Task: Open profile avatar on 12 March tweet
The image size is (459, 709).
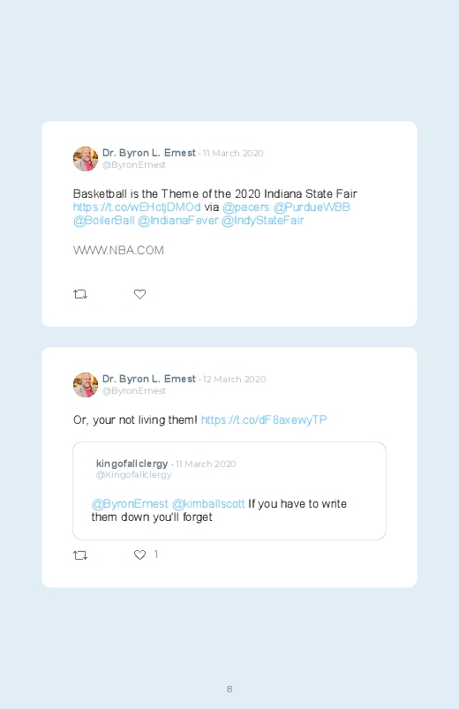Action: (86, 385)
